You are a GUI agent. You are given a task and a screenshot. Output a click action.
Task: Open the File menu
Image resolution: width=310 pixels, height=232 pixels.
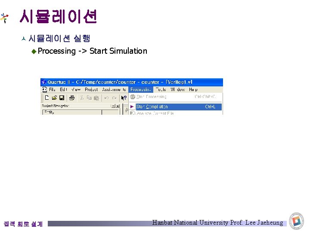52,89
